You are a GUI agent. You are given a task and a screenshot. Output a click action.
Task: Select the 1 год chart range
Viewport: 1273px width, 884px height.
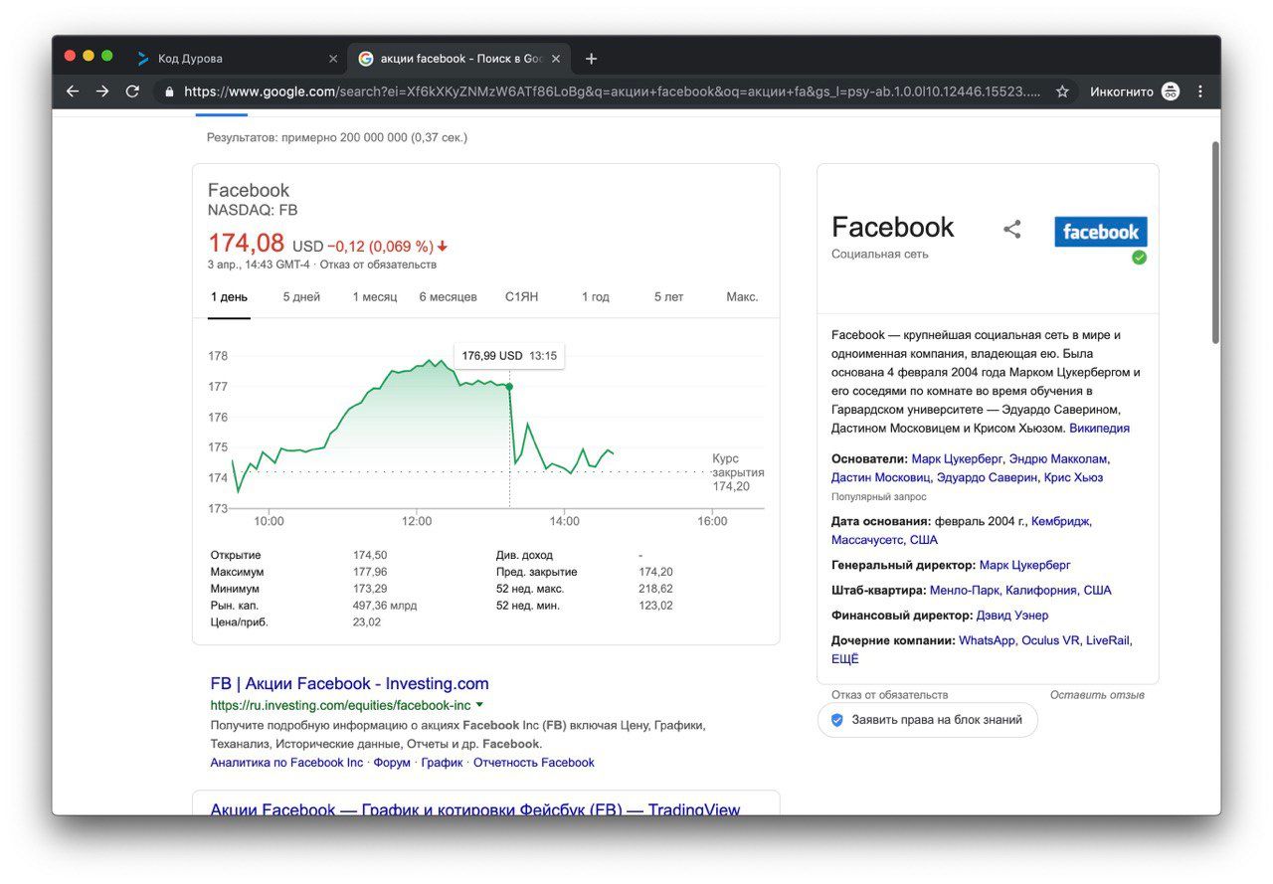(x=595, y=297)
